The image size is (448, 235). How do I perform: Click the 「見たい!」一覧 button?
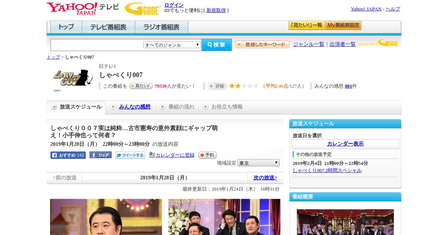(307, 25)
